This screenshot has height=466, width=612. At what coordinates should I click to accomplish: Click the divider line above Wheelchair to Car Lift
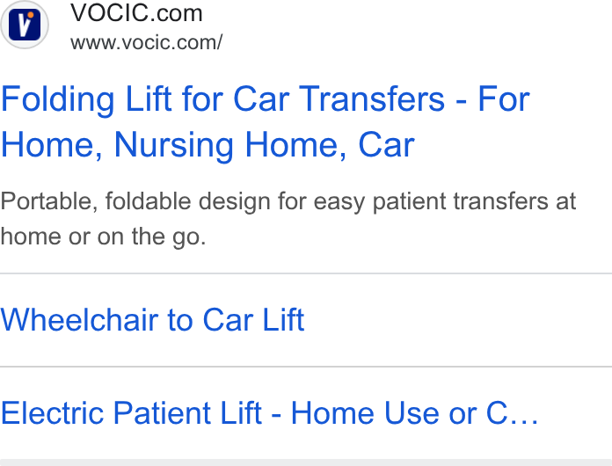pos(306,273)
